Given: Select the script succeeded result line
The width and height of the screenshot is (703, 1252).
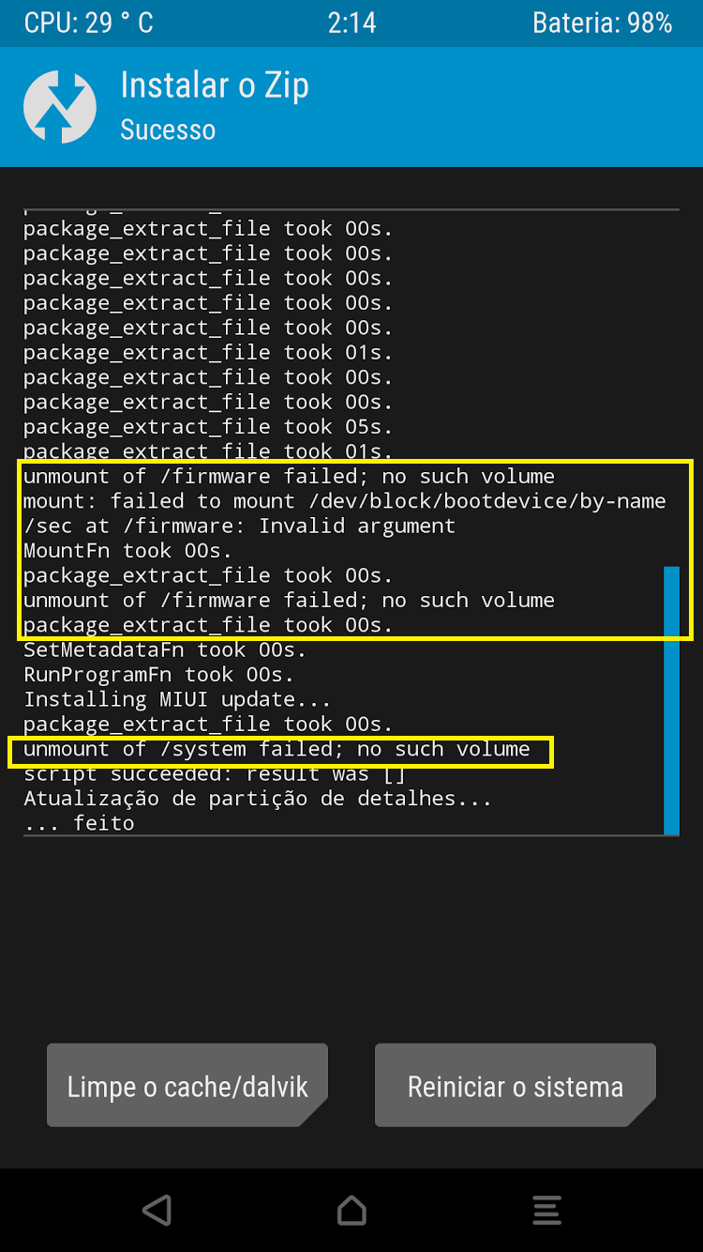Looking at the screenshot, I should tap(215, 774).
